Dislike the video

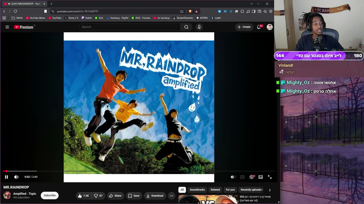pyautogui.click(x=98, y=195)
